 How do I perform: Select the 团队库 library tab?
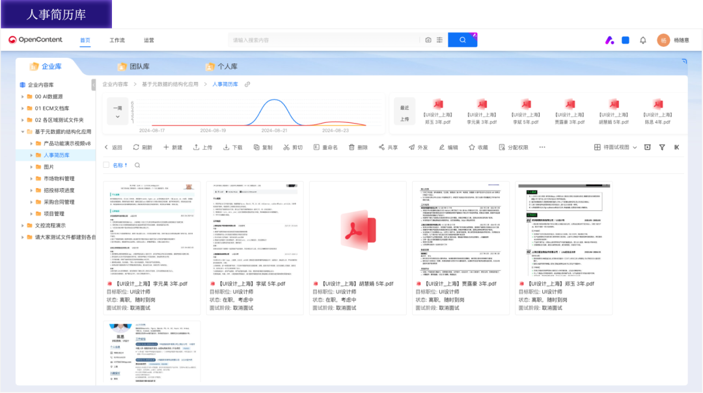click(133, 66)
